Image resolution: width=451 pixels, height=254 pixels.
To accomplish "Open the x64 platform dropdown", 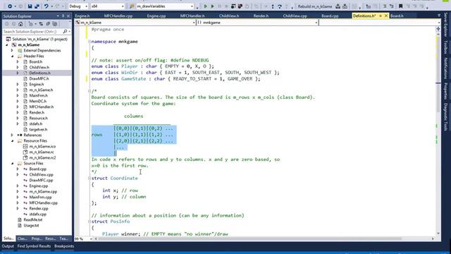I will [x=122, y=6].
